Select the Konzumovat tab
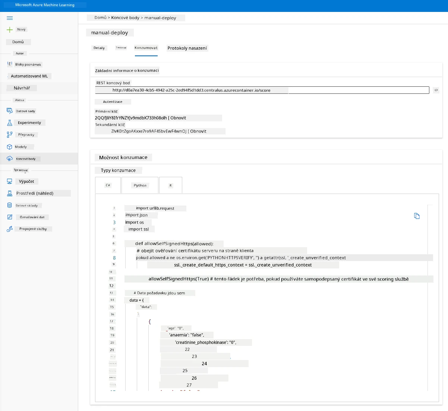Viewport: 448px width, 411px height. point(146,48)
